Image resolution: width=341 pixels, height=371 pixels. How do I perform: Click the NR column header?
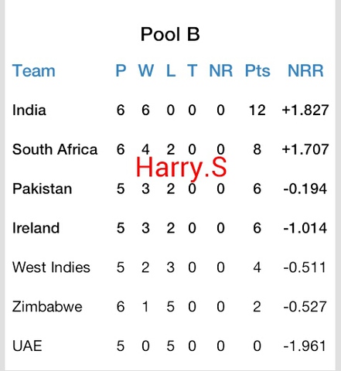tap(221, 70)
